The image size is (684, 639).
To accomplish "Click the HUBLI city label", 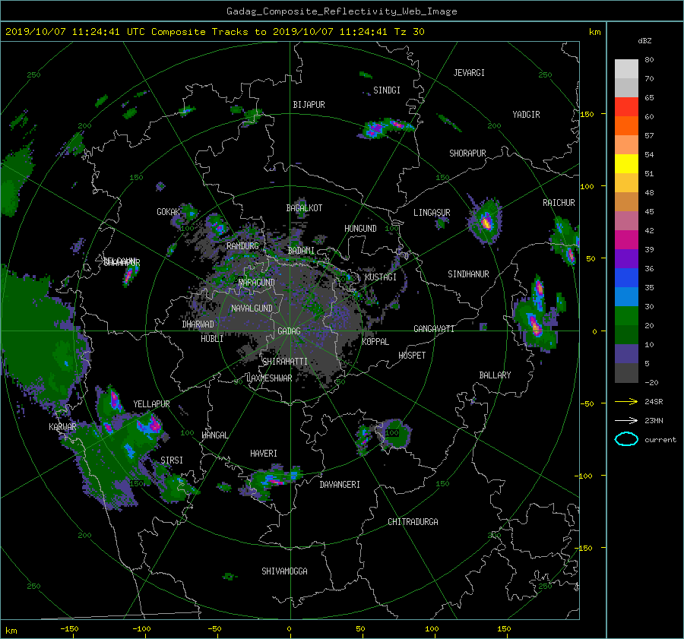I will tap(212, 339).
